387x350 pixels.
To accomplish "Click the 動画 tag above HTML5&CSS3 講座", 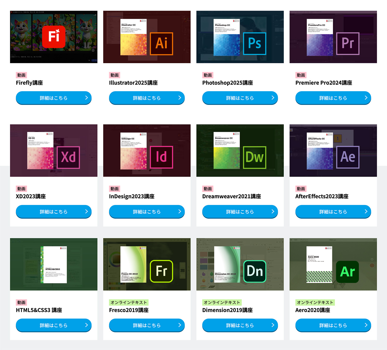I will click(x=21, y=302).
